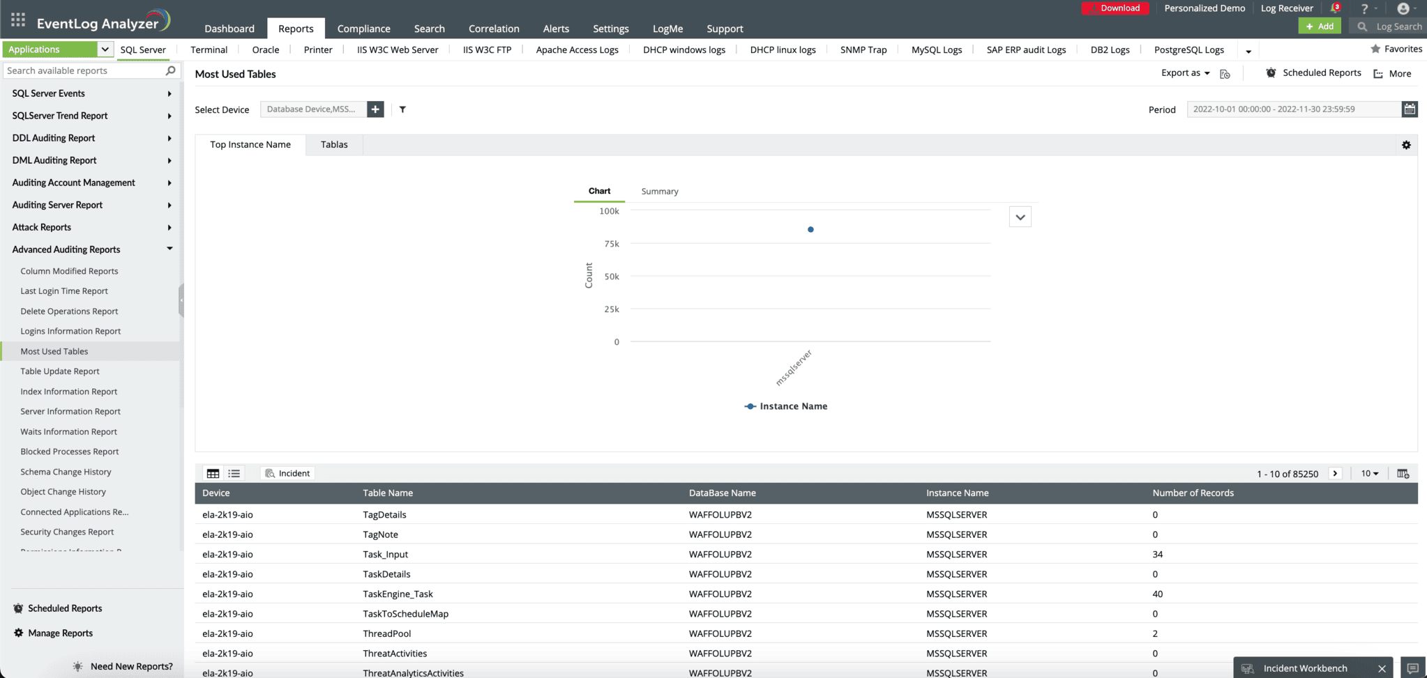
Task: Switch to list view icon
Action: coord(234,474)
